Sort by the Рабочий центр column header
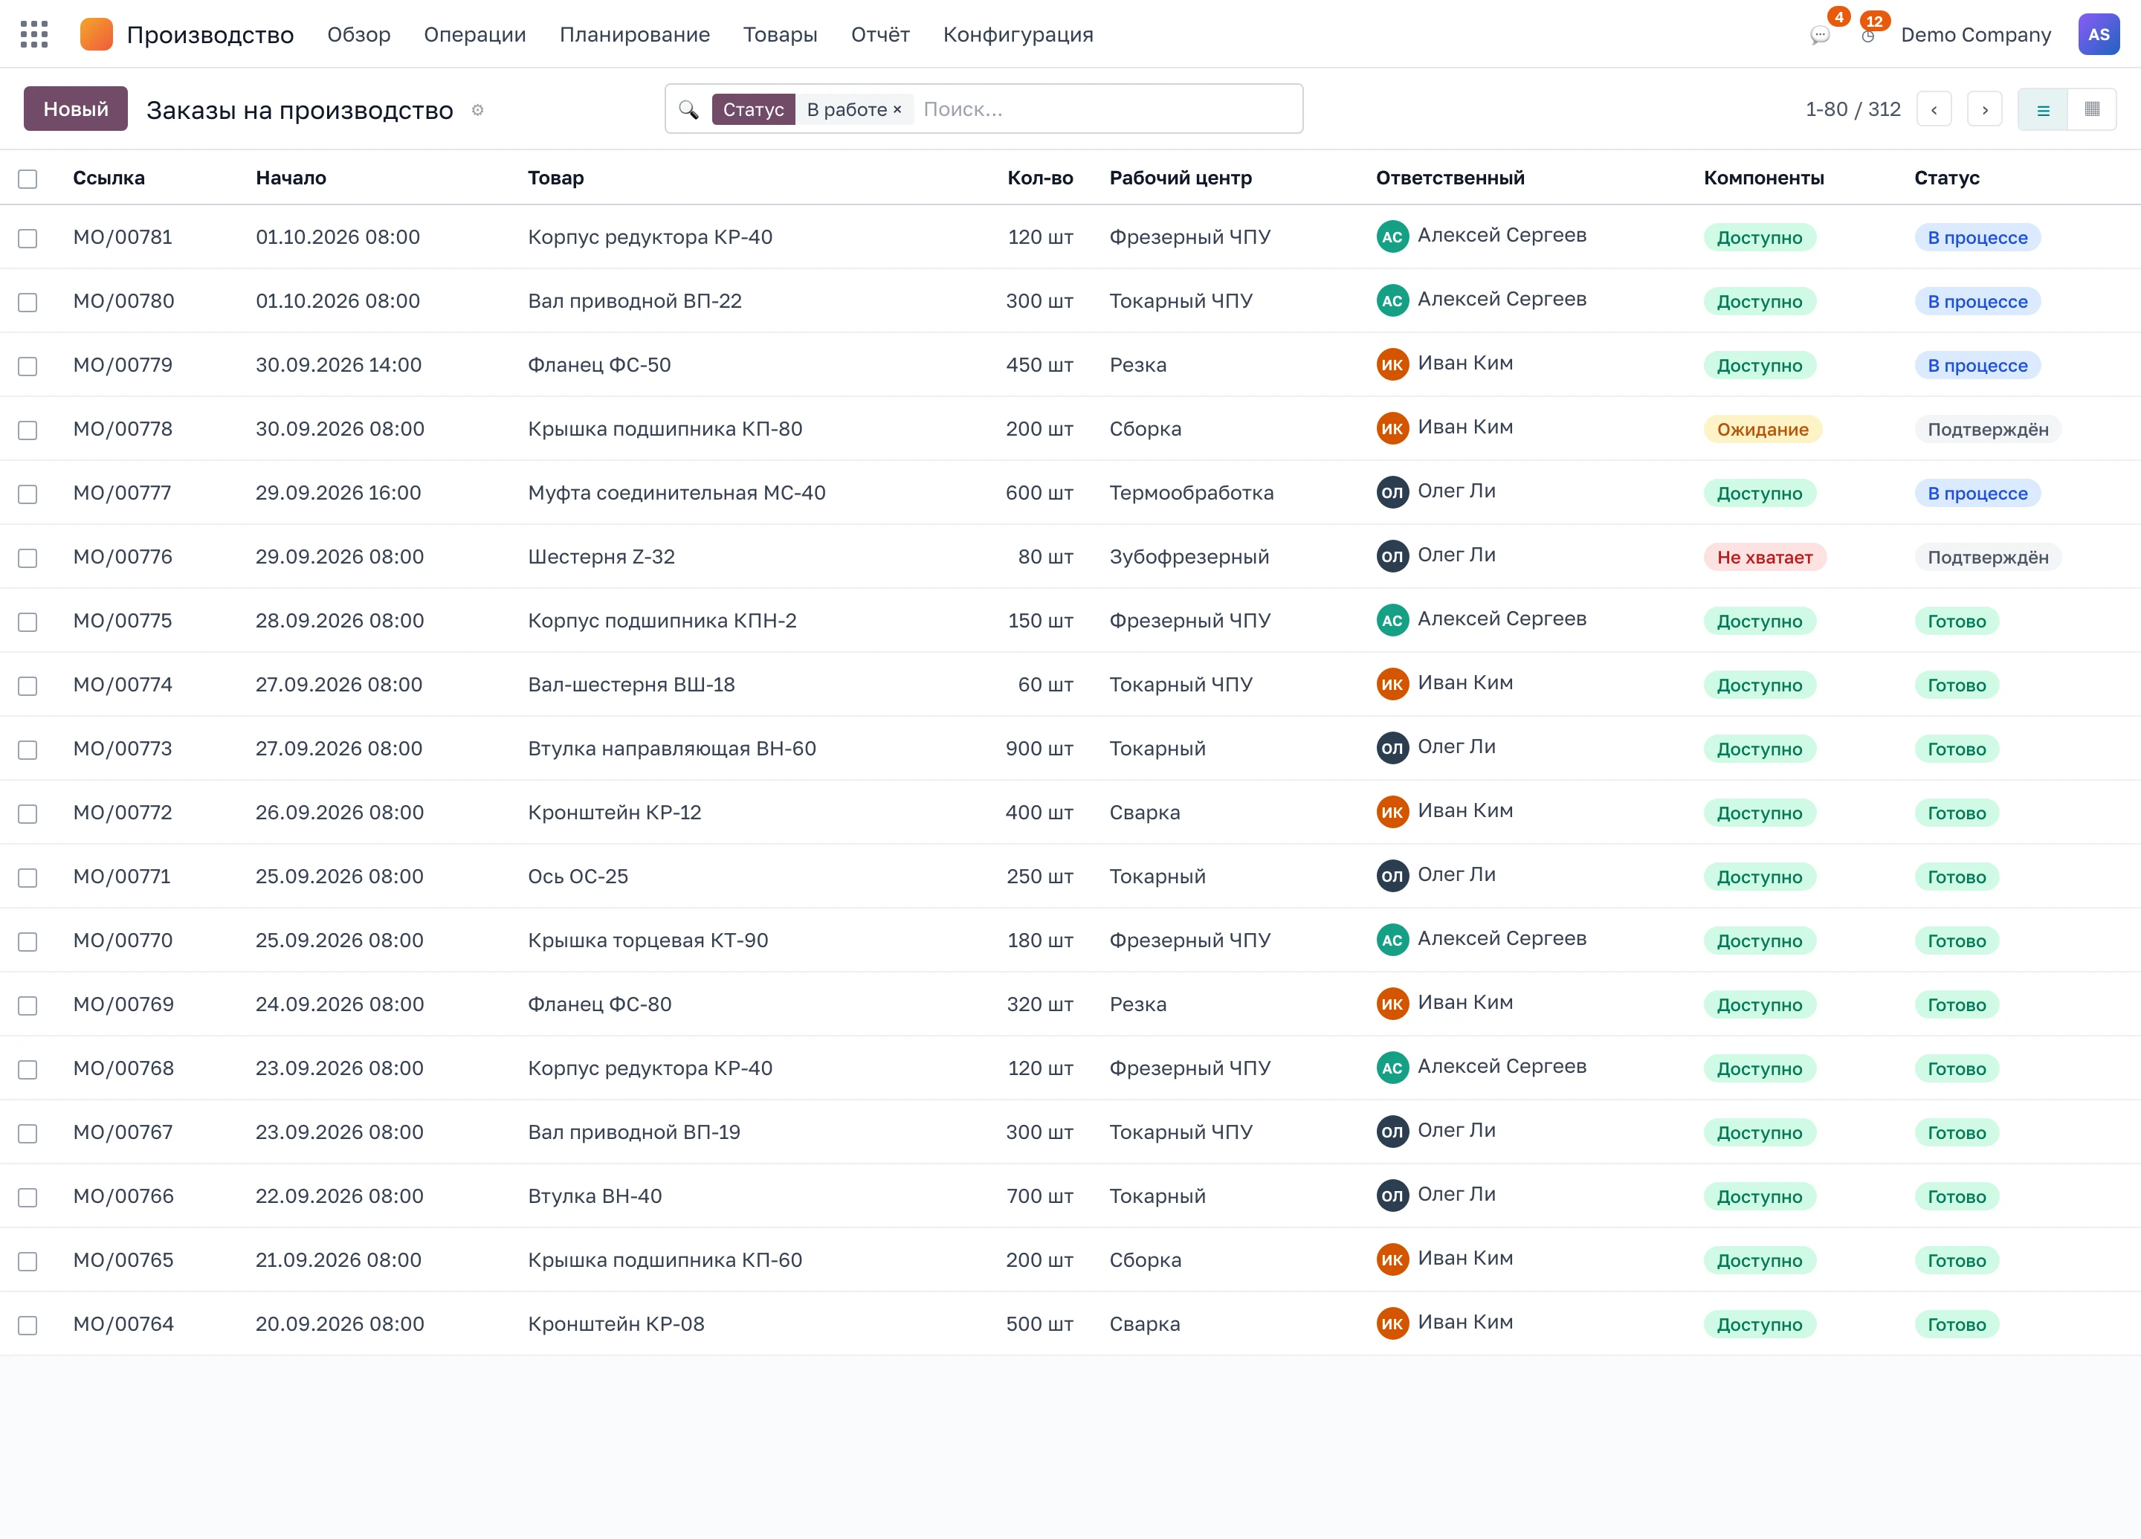 (1181, 178)
